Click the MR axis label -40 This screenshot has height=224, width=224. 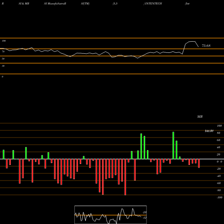(219, 176)
